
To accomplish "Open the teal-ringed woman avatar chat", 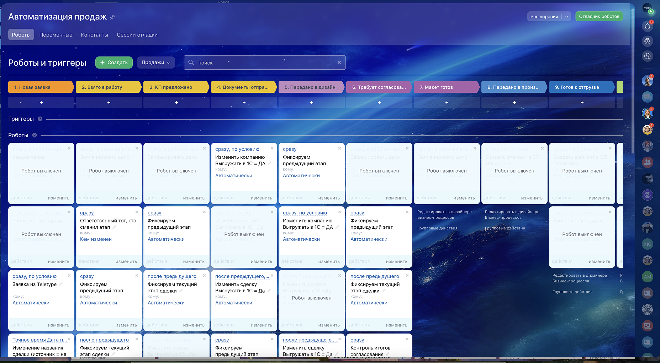I will (648, 113).
